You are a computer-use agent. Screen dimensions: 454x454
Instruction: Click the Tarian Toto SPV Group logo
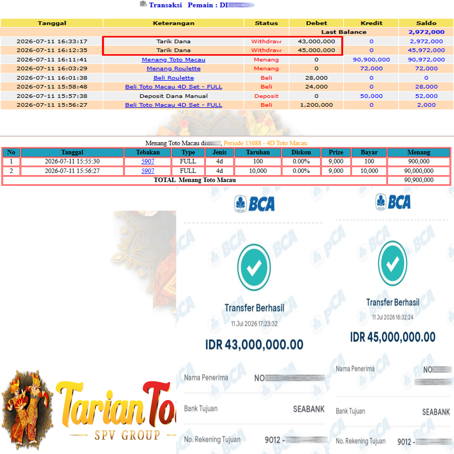tap(116, 411)
